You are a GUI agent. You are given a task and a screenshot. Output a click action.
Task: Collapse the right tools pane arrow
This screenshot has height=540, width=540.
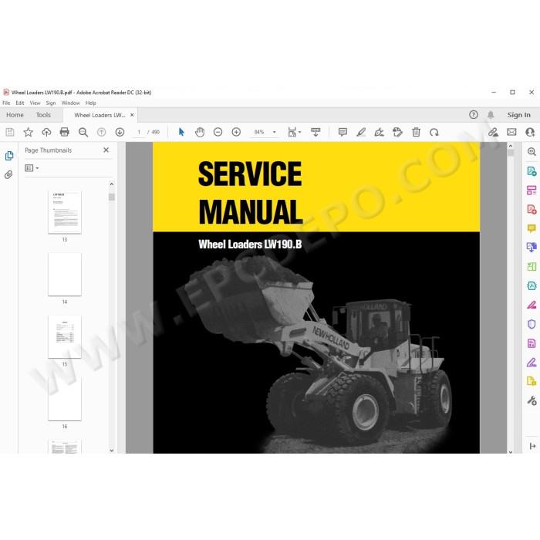pyautogui.click(x=532, y=447)
